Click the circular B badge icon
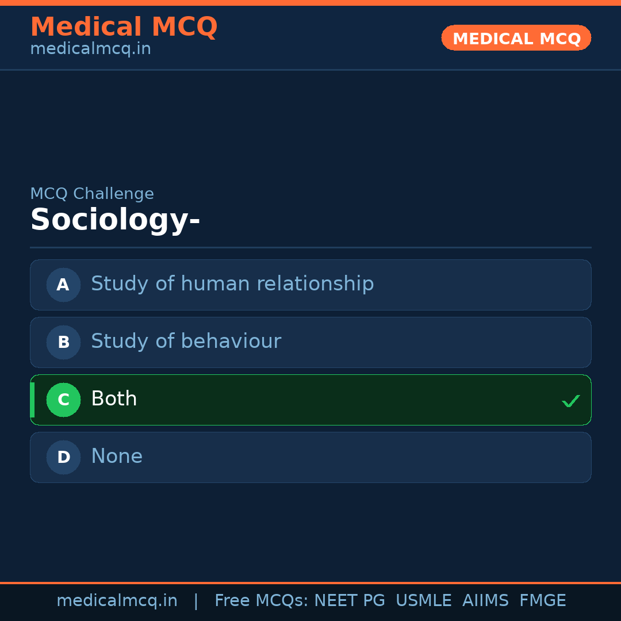 (63, 342)
